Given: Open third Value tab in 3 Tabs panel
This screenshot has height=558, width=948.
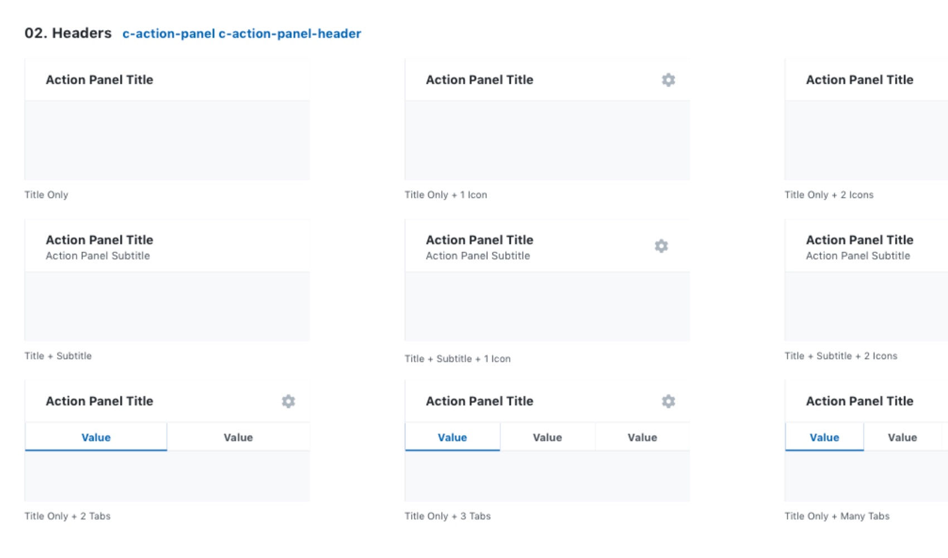Looking at the screenshot, I should point(642,437).
